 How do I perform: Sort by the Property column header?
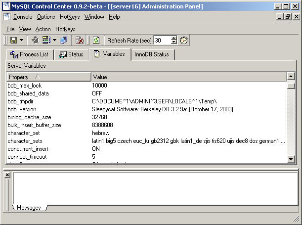click(48, 77)
